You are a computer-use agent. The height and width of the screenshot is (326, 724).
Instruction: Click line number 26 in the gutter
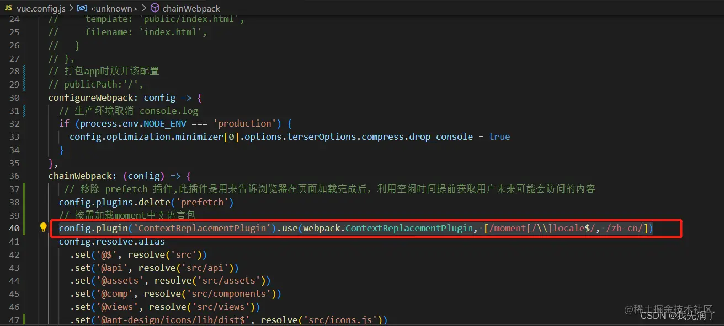pyautogui.click(x=14, y=45)
